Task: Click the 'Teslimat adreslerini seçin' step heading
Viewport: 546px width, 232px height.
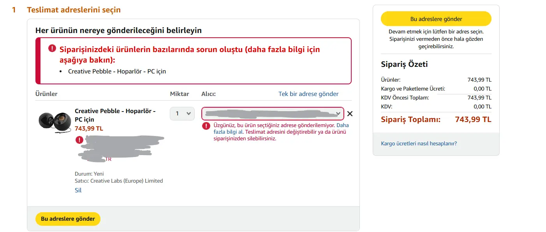Action: point(74,10)
